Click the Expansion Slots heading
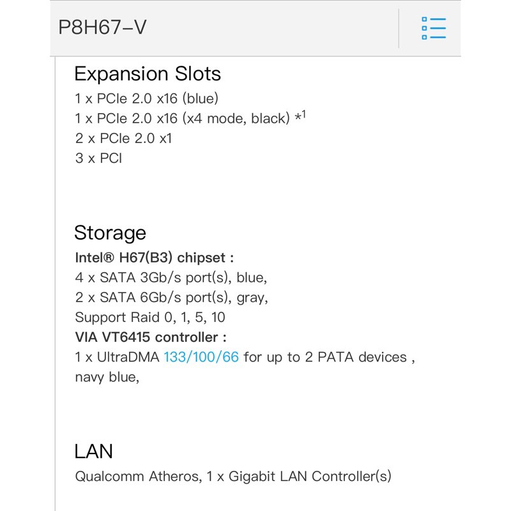Viewport: 511px width, 511px height. coord(148,73)
